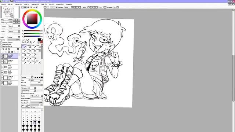This screenshot has width=235, height=132.
Task: Open the Quality dropdown in advanced settings
Action: click(37, 96)
